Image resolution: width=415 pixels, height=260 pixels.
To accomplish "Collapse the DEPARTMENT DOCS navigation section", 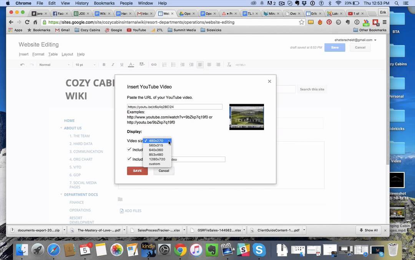I will point(61,195).
